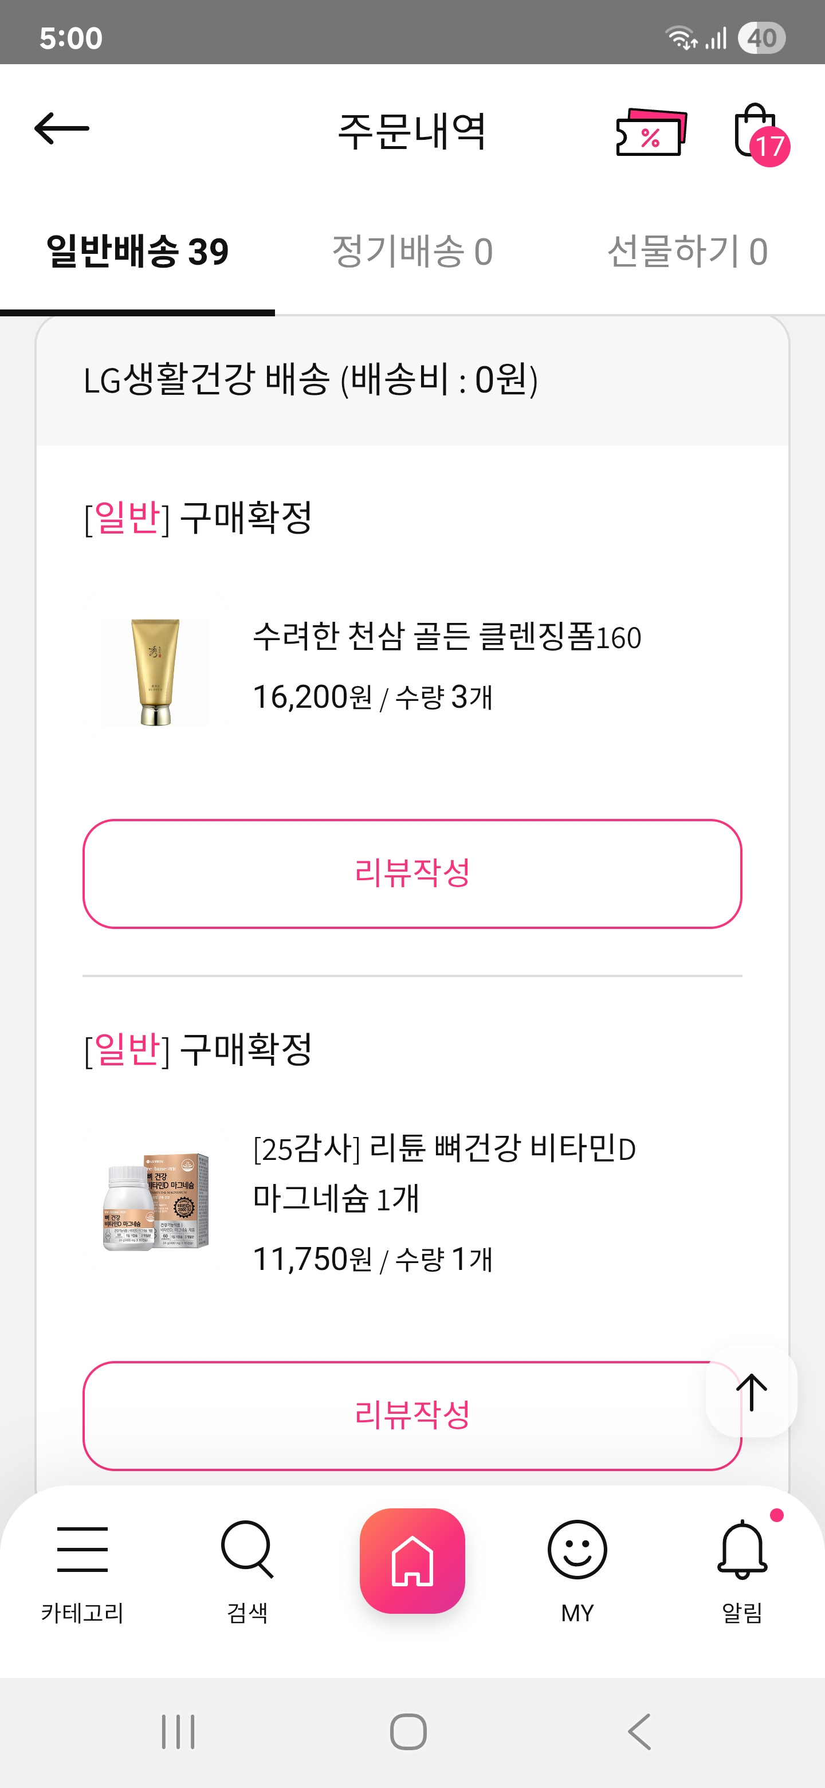Open the gold cleansing foam thumbnail
The image size is (825, 1788).
[x=155, y=672]
